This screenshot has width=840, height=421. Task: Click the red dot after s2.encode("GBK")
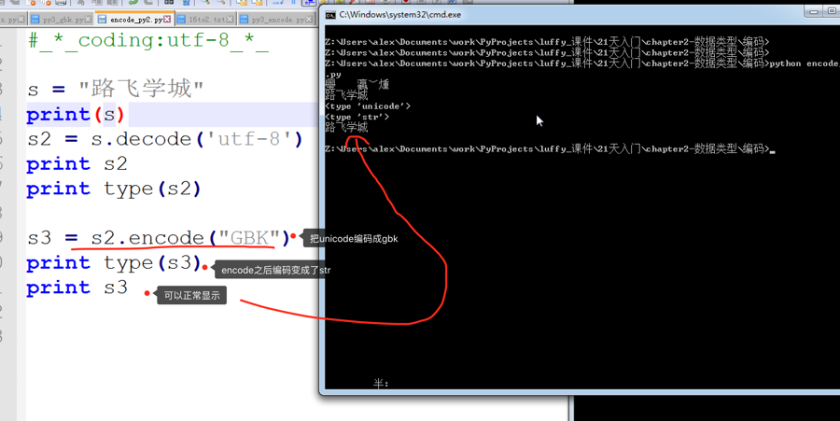(294, 236)
